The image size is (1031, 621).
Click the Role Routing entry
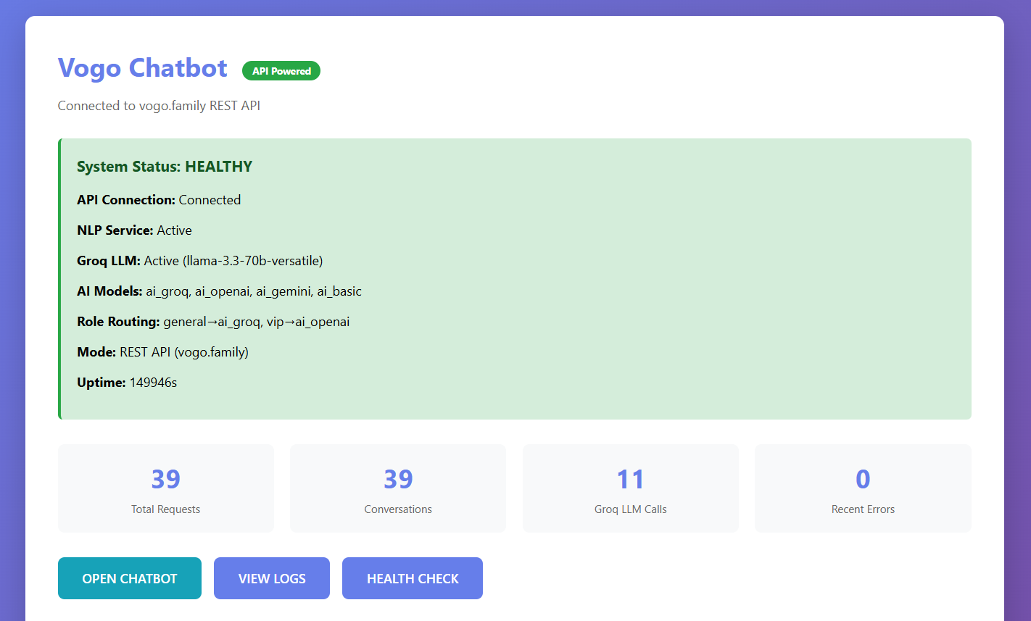pyautogui.click(x=213, y=321)
